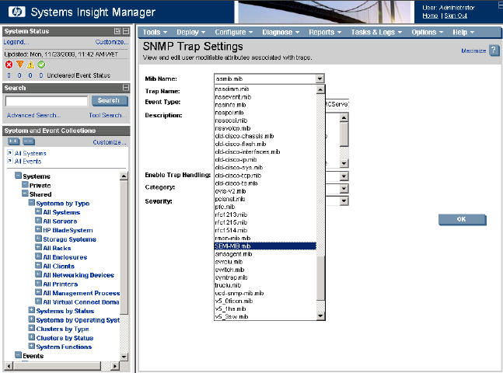Screen dimensions: 503x373
Task: Open All Networking Devices collection
Action: (79, 275)
